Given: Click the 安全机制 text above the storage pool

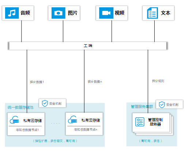Looking at the screenshot, I should pos(55,103).
